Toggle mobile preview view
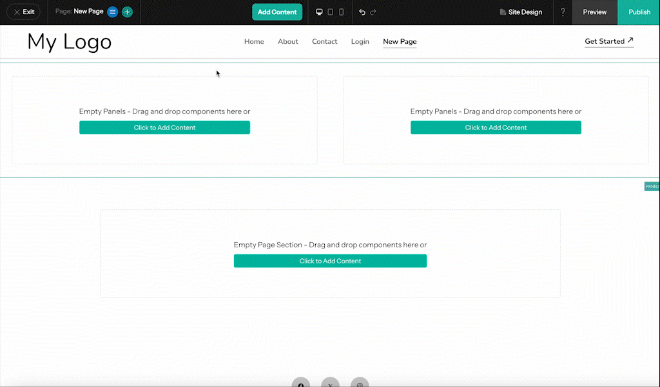This screenshot has height=387, width=660. [x=342, y=12]
